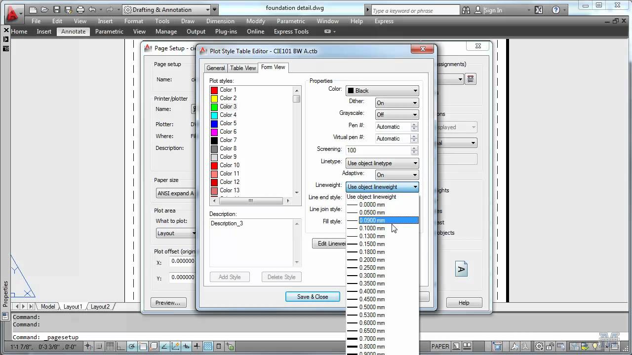Open the Dimension menu
The height and width of the screenshot is (355, 632).
(x=220, y=21)
